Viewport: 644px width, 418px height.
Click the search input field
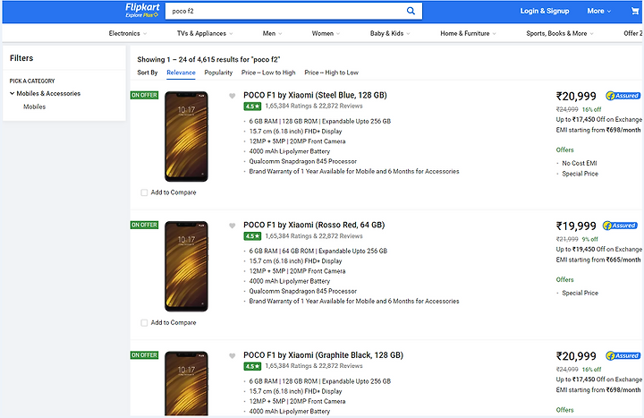(285, 11)
